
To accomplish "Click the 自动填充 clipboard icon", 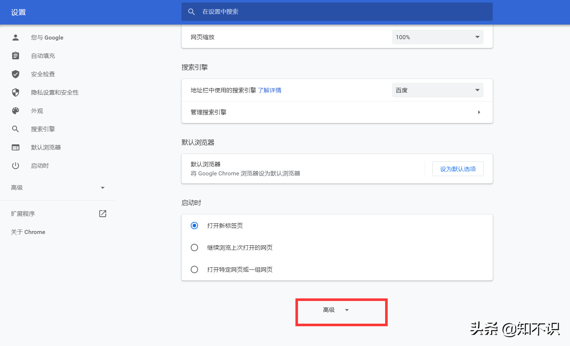I will (15, 55).
